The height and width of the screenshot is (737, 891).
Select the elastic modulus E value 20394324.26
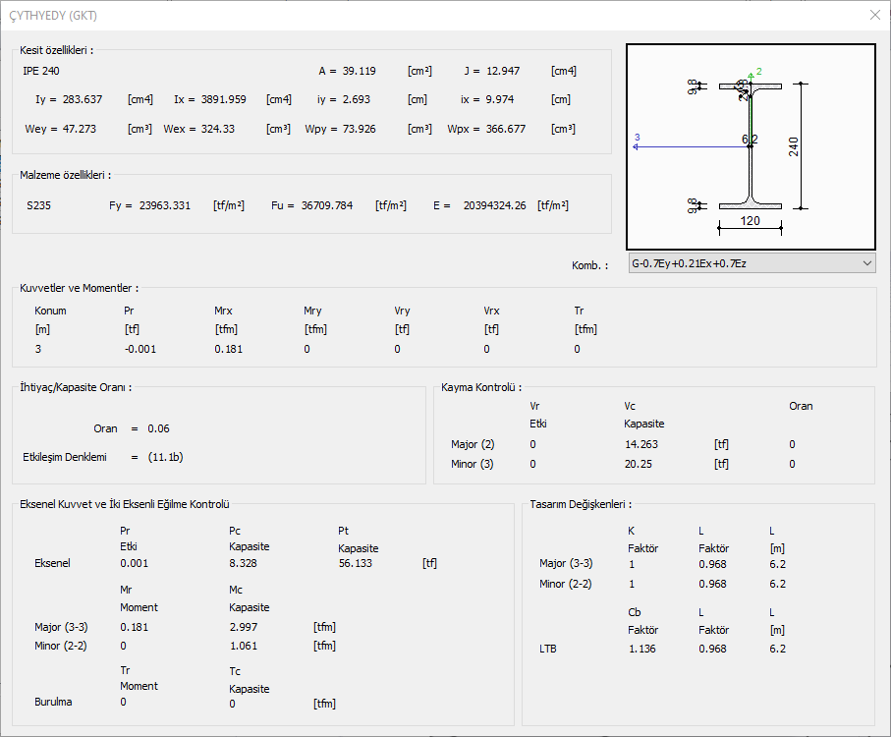point(494,205)
